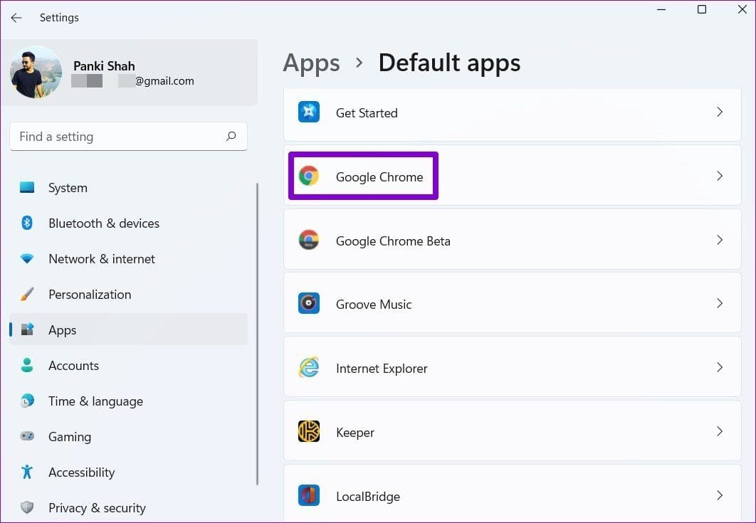Select the System icon in sidebar
This screenshot has width=756, height=523.
coord(27,188)
